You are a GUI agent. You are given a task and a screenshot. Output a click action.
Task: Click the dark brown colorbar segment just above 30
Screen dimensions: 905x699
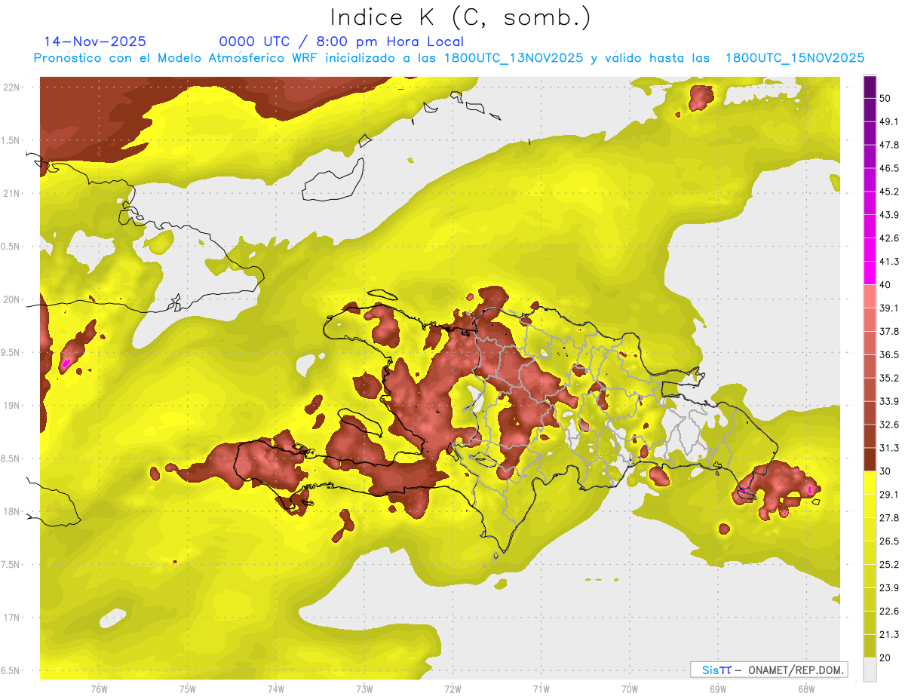pos(870,459)
